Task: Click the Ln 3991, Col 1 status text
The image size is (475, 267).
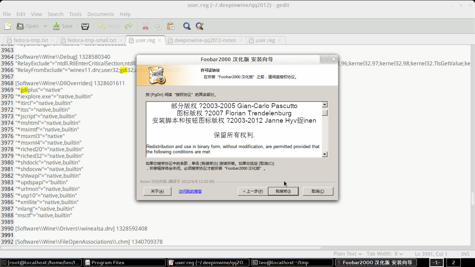Action: pos(431,254)
